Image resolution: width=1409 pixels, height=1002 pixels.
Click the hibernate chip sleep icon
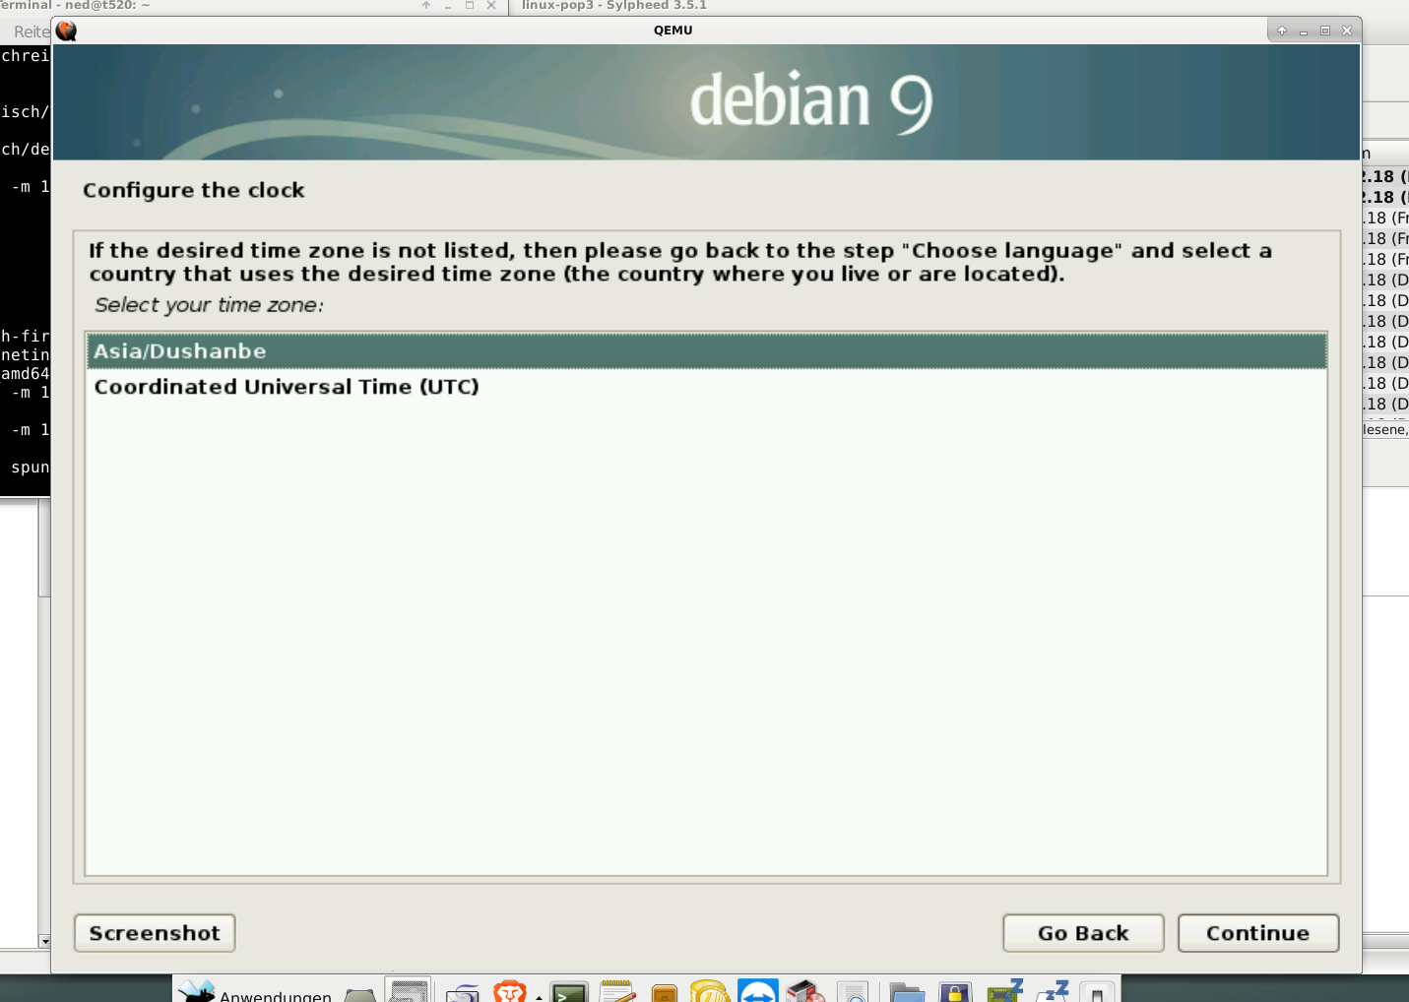tap(1005, 990)
